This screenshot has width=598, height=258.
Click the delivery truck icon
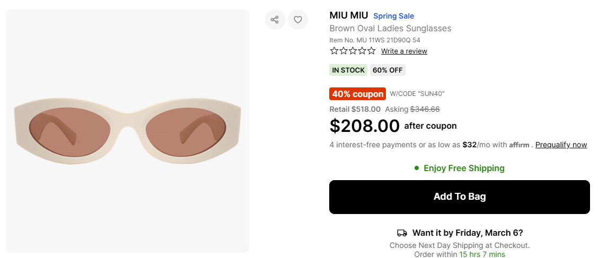pyautogui.click(x=402, y=233)
